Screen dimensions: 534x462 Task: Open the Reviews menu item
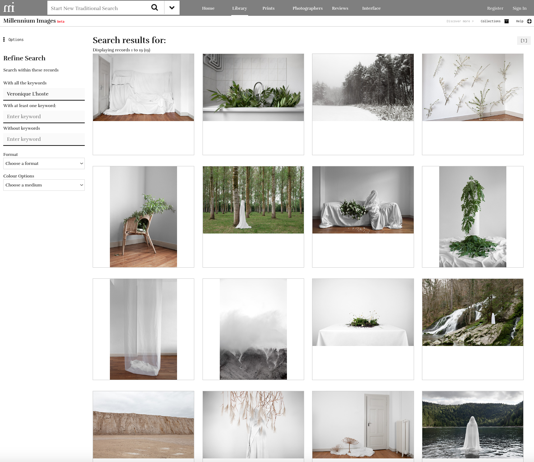tap(340, 8)
